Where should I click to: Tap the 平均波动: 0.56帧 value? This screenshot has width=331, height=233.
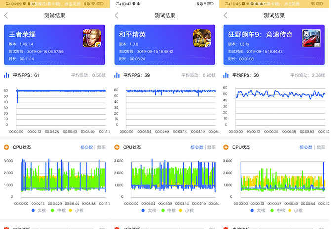[x=88, y=75]
